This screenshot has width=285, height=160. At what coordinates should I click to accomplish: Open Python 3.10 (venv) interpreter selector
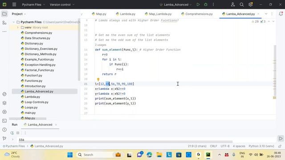click(261, 146)
